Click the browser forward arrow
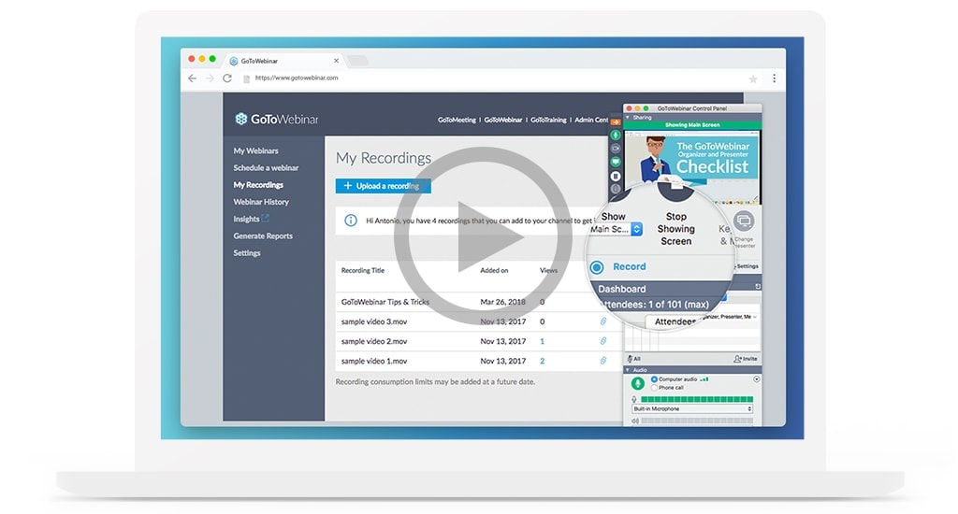Image resolution: width=958 pixels, height=514 pixels. click(x=210, y=79)
